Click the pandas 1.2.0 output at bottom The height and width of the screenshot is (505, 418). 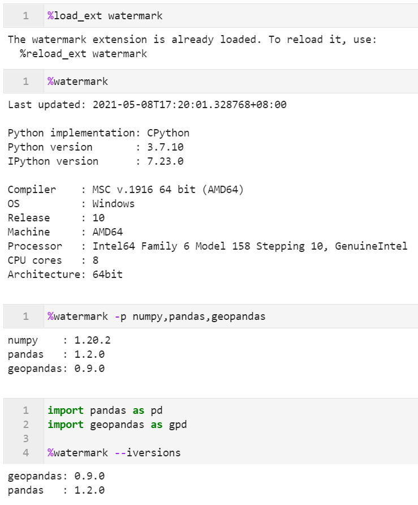pyautogui.click(x=57, y=490)
